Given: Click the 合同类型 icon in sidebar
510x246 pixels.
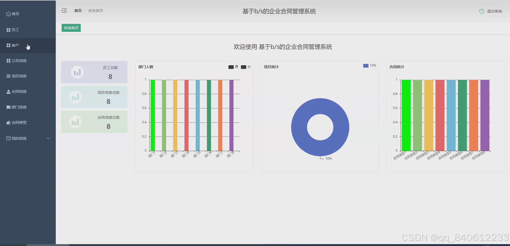Looking at the screenshot, I should (8, 122).
